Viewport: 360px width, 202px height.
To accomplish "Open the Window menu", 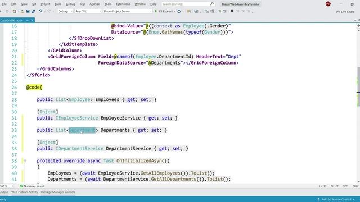I will (140, 4).
